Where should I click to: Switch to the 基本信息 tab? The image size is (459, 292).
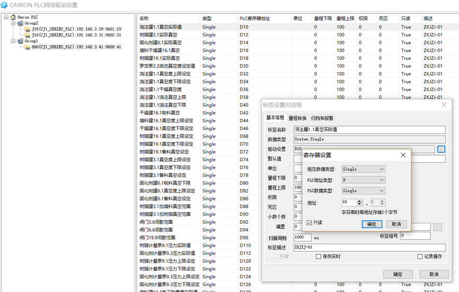pyautogui.click(x=275, y=117)
